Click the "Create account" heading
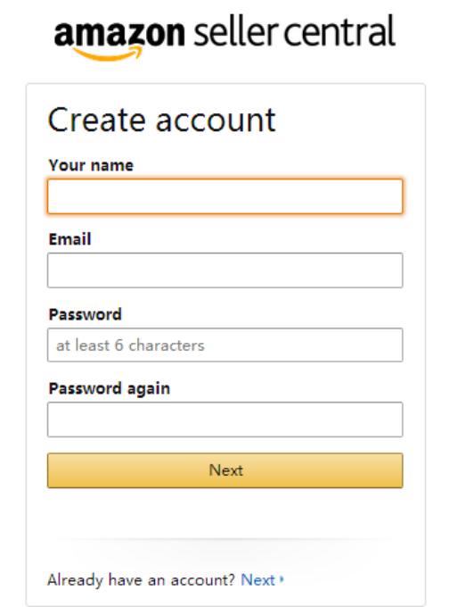The image size is (449, 607). 161,120
